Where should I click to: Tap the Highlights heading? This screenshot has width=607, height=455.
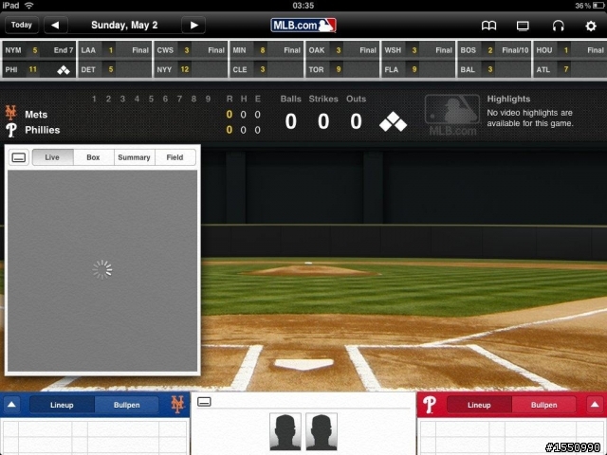click(x=508, y=99)
